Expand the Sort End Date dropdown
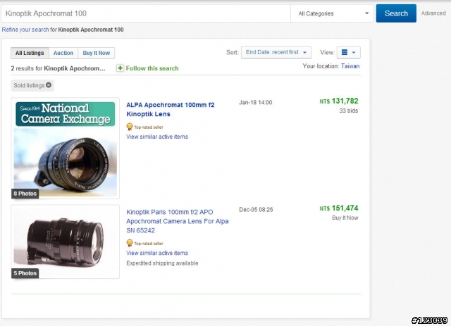Screen dimensions: 451x326 coord(276,52)
